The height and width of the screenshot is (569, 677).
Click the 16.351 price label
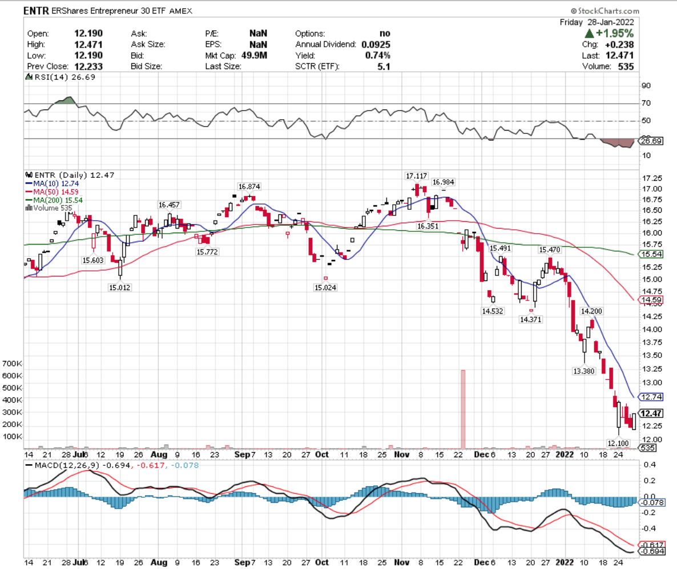428,226
